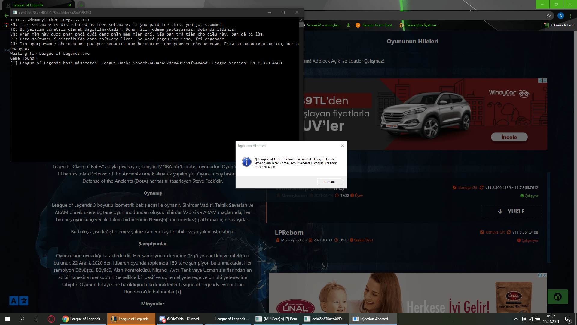Open the browser profile avatar A

click(560, 16)
